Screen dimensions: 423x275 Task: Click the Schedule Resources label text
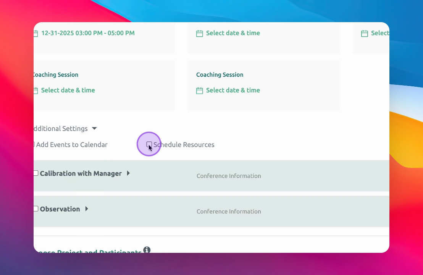tap(184, 145)
